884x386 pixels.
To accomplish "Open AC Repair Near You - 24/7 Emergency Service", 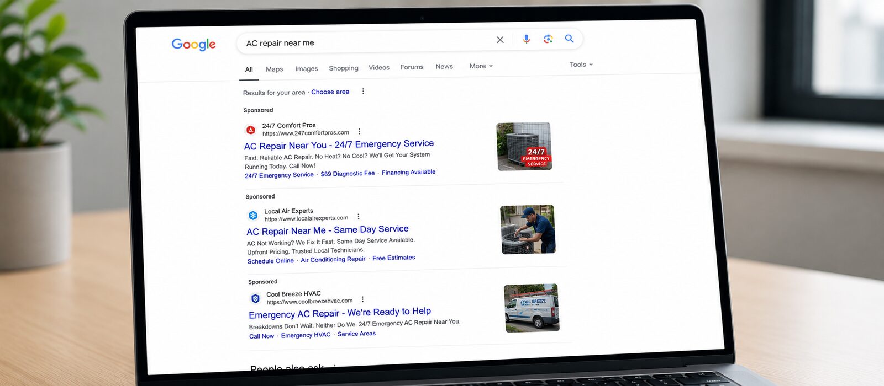I will click(339, 144).
